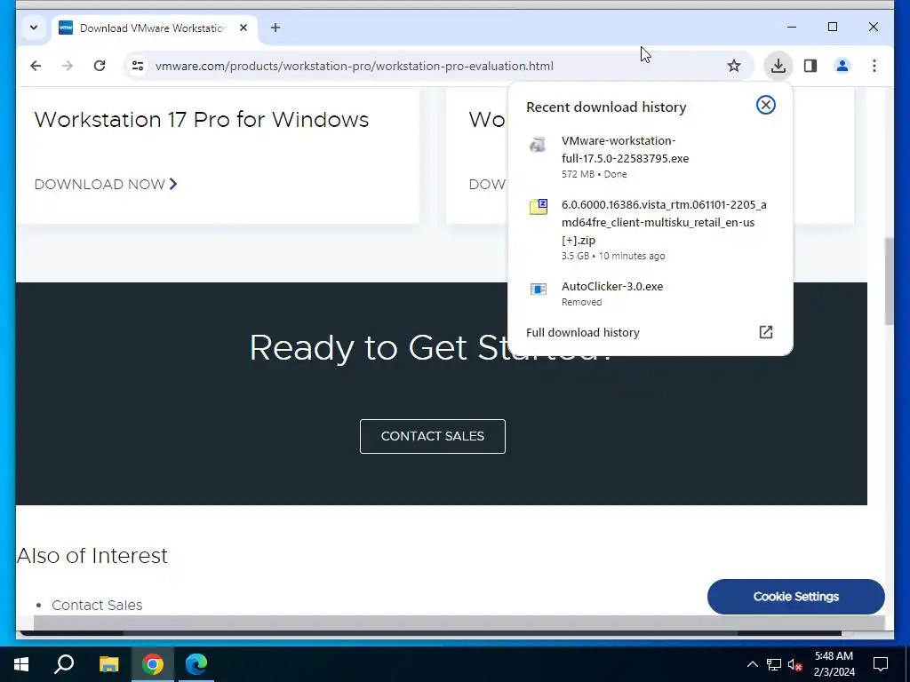
Task: Open the Contact Sales list link
Action: click(x=97, y=605)
